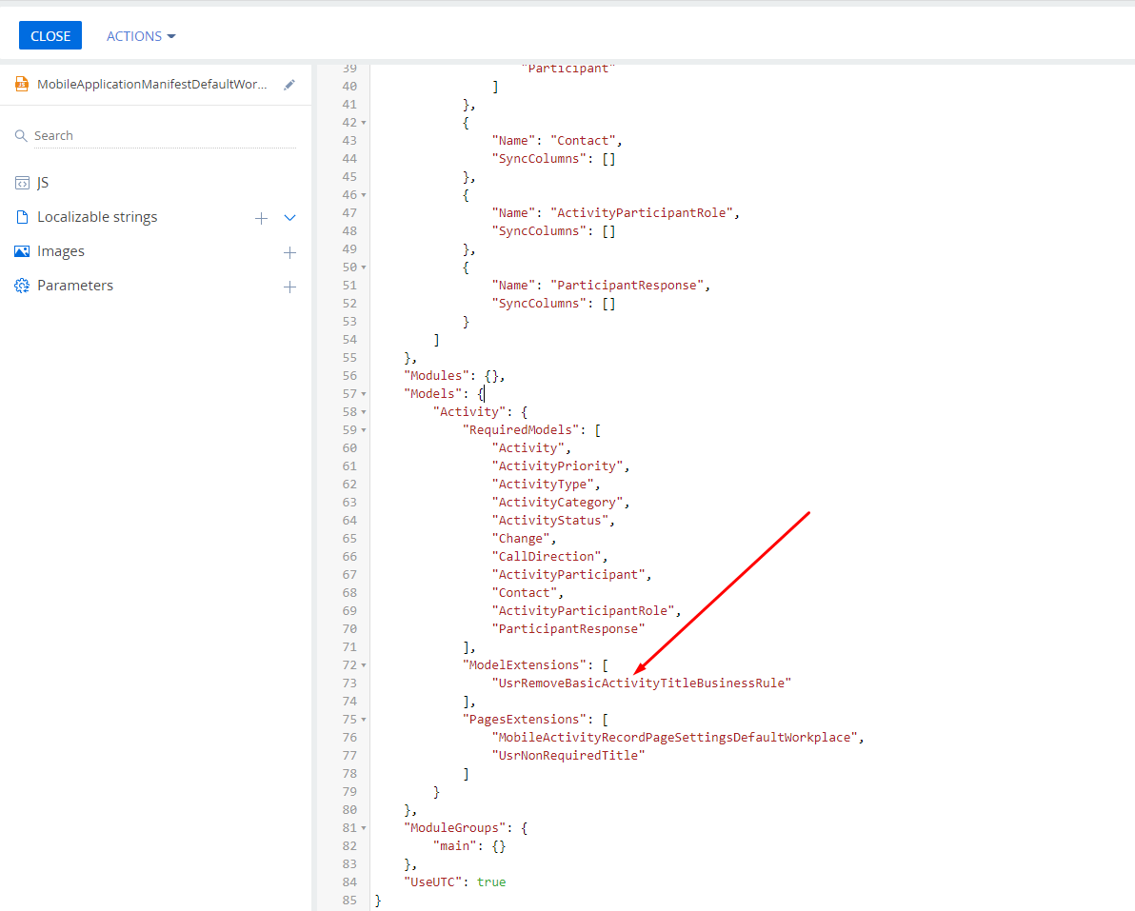1135x911 pixels.
Task: Click "MobileActivityRecordPageSettingsDefaultWorkplace" string
Action: tap(675, 738)
